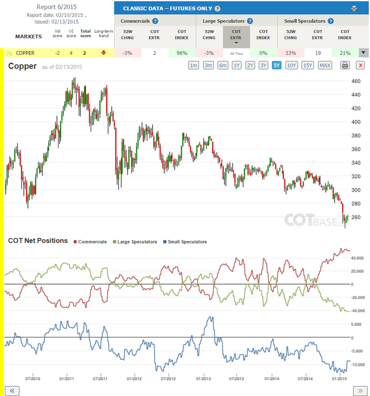Select the 3m time range

(208, 65)
